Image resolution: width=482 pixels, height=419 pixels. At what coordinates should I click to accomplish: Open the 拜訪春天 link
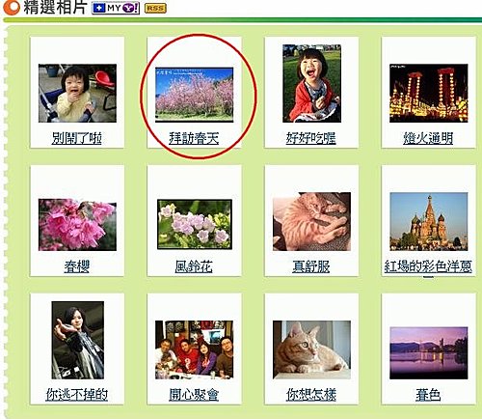(194, 138)
